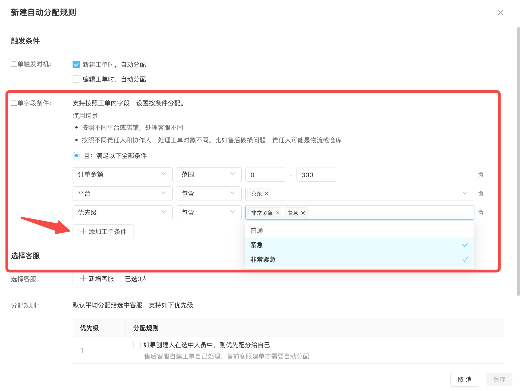Click the maximum amount field showing 300
Image resolution: width=521 pixels, height=391 pixels.
click(317, 175)
